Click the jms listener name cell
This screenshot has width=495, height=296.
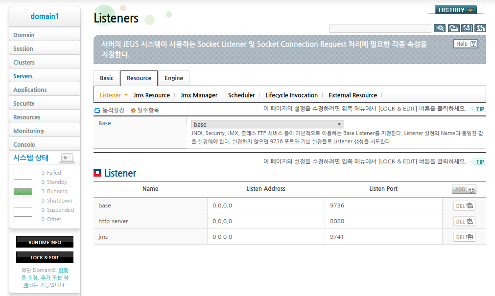(150, 237)
